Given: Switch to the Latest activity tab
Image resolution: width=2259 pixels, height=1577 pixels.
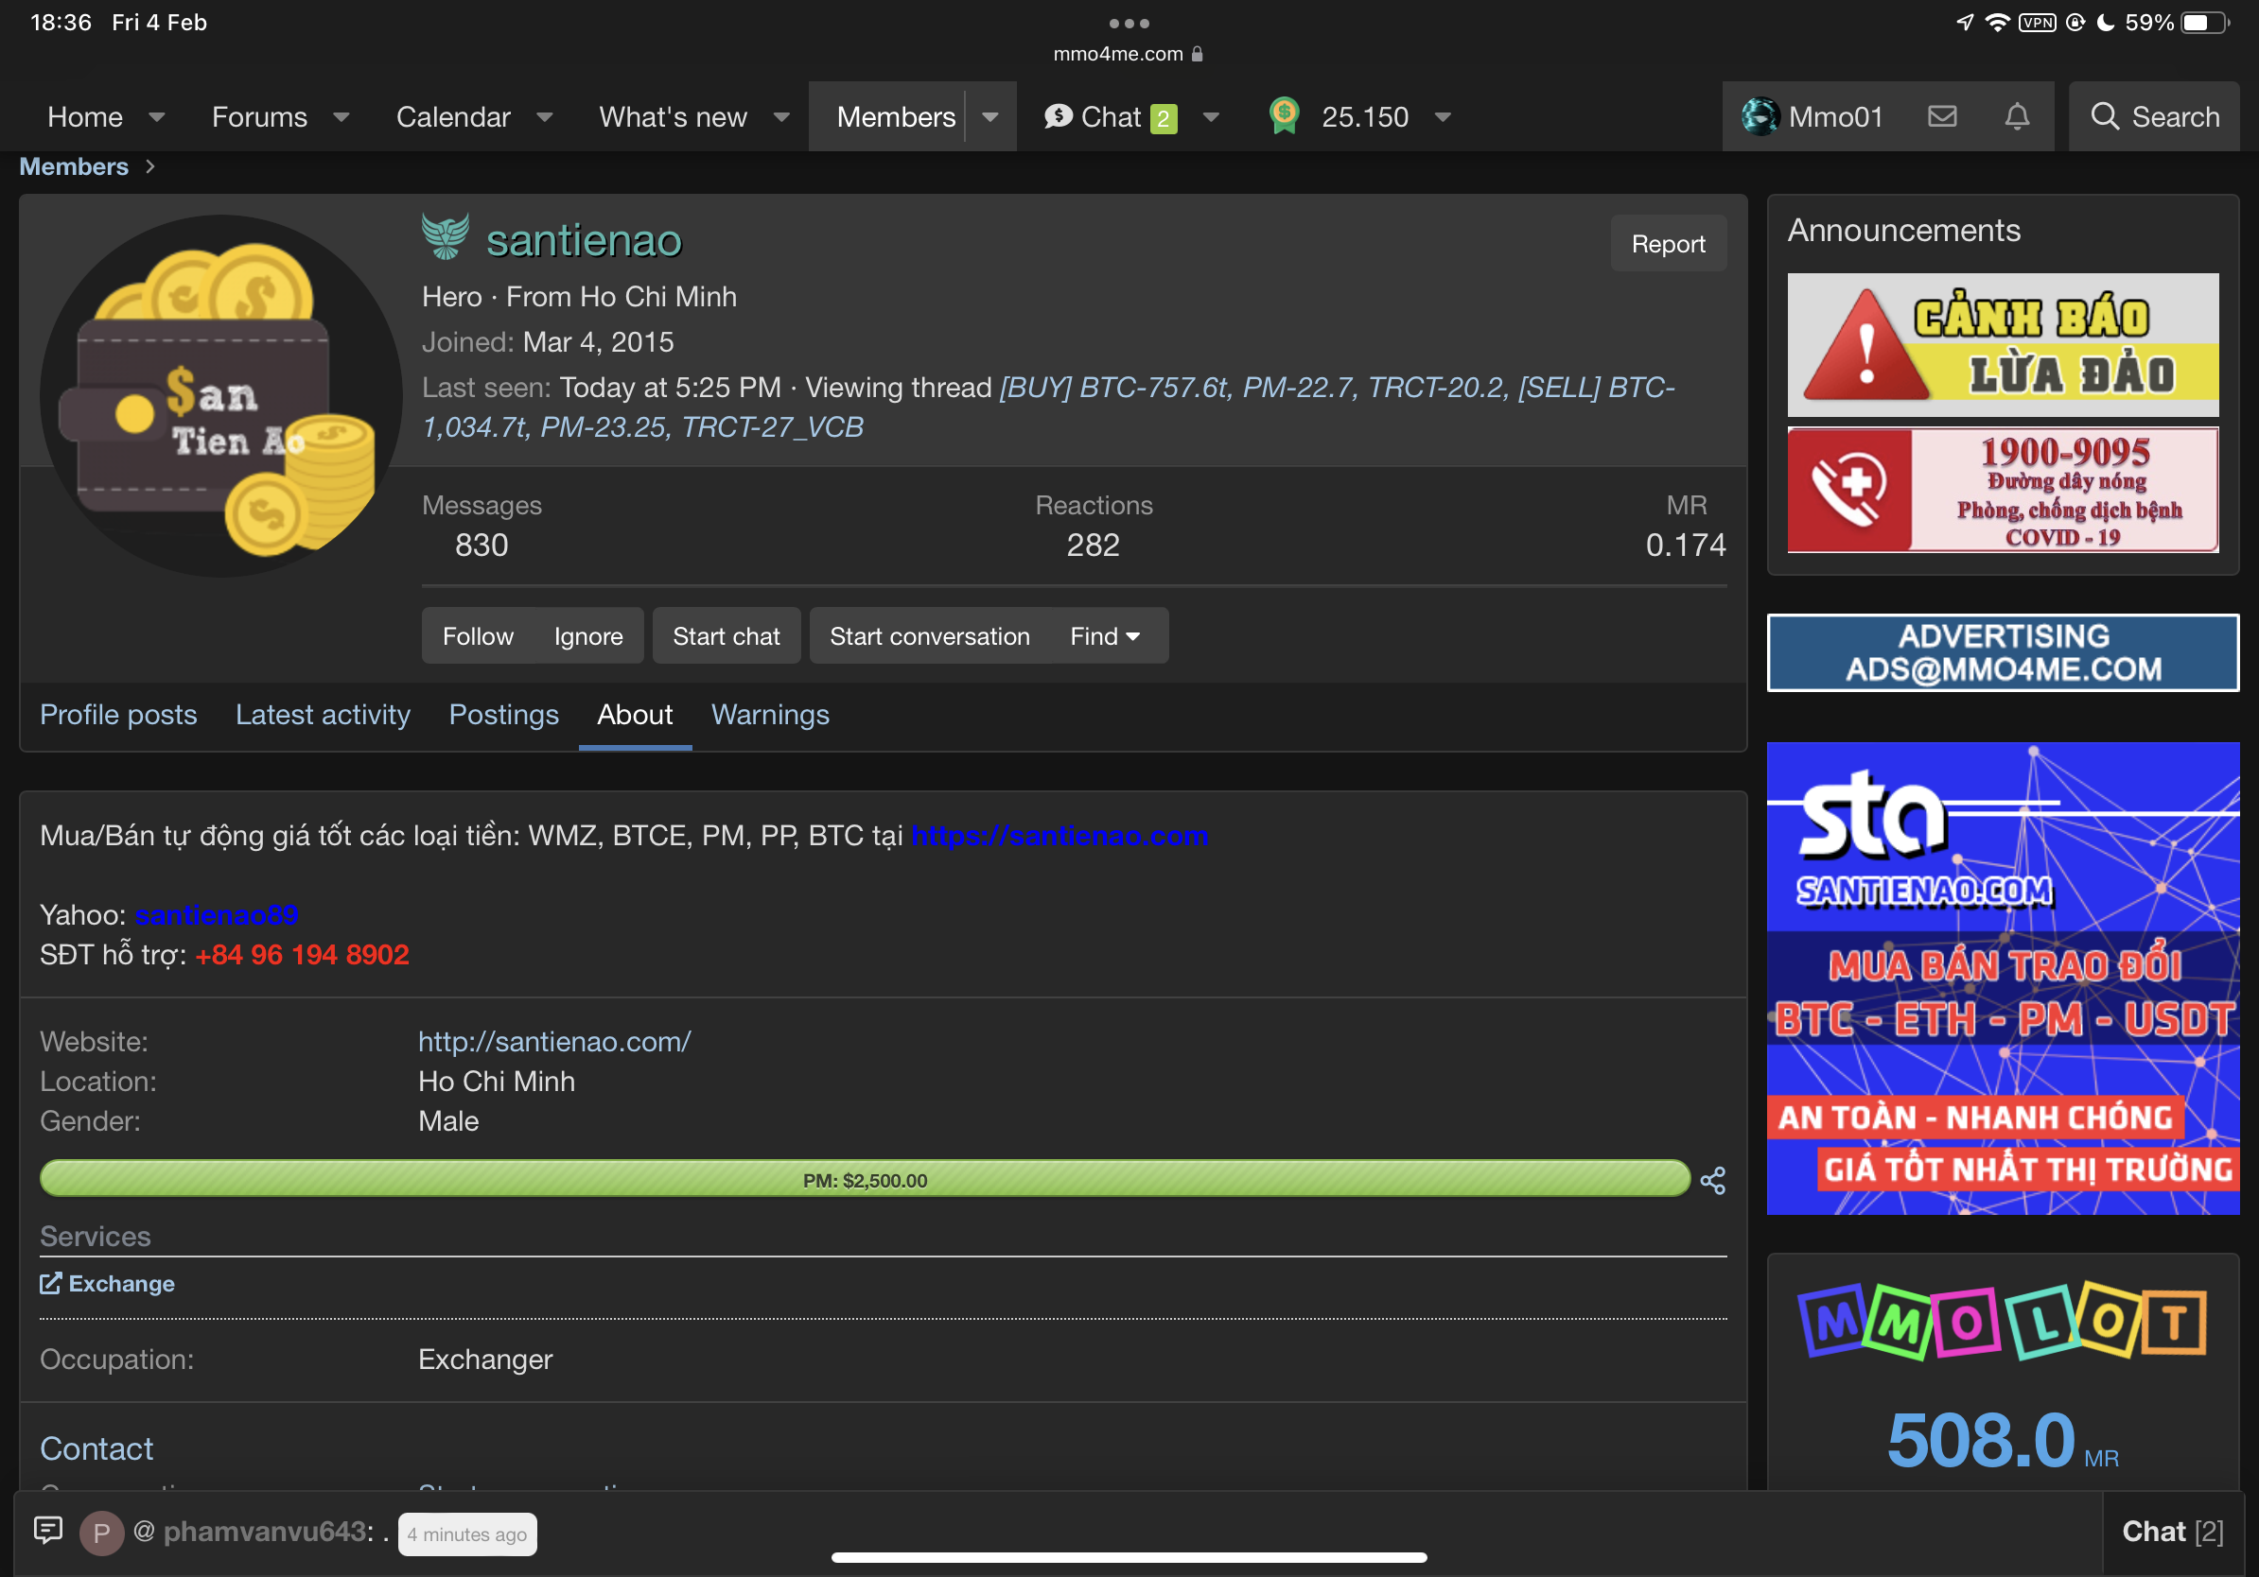Looking at the screenshot, I should point(322,715).
